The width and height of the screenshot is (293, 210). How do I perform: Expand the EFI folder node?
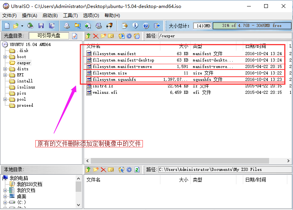pos(5,75)
